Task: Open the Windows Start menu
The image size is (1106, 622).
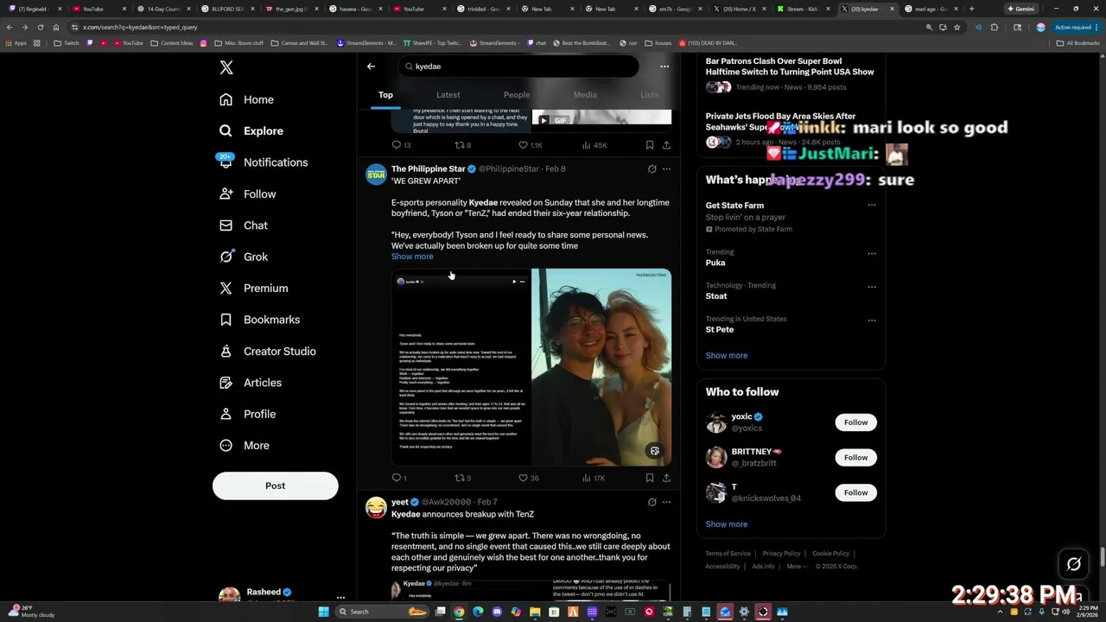Action: [x=324, y=612]
